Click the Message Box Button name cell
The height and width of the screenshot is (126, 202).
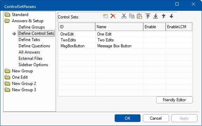click(x=119, y=46)
